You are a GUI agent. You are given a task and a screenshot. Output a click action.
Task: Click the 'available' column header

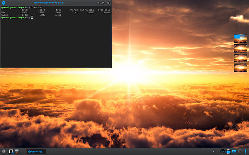[104, 10]
